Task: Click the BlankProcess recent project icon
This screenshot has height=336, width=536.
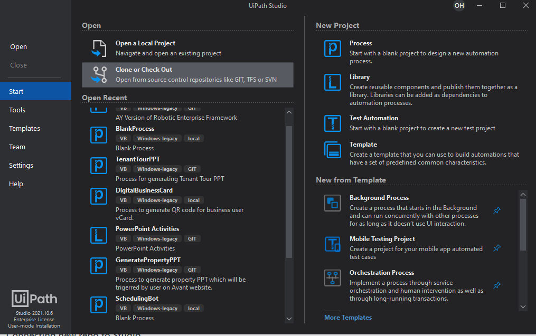Action: pos(99,135)
